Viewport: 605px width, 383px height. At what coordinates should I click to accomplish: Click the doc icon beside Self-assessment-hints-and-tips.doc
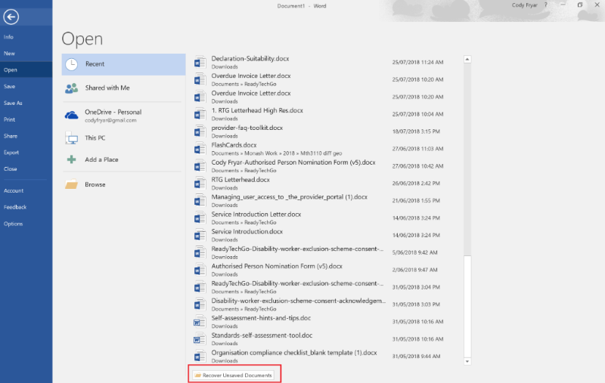click(200, 322)
